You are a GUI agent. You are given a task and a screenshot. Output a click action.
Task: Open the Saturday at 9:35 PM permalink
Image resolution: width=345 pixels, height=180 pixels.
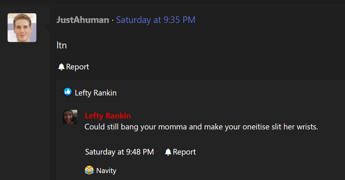click(x=156, y=20)
